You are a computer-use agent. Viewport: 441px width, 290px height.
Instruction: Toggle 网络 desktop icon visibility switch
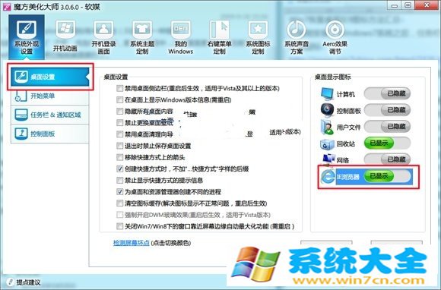pos(387,159)
